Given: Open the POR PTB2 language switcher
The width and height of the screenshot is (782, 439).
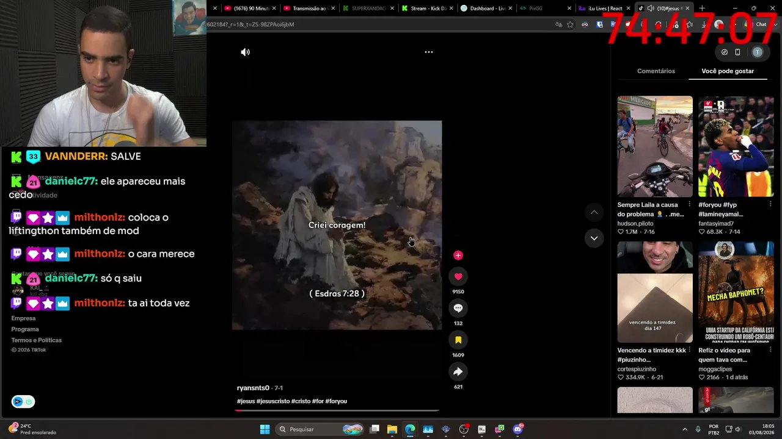Looking at the screenshot, I should [714, 429].
